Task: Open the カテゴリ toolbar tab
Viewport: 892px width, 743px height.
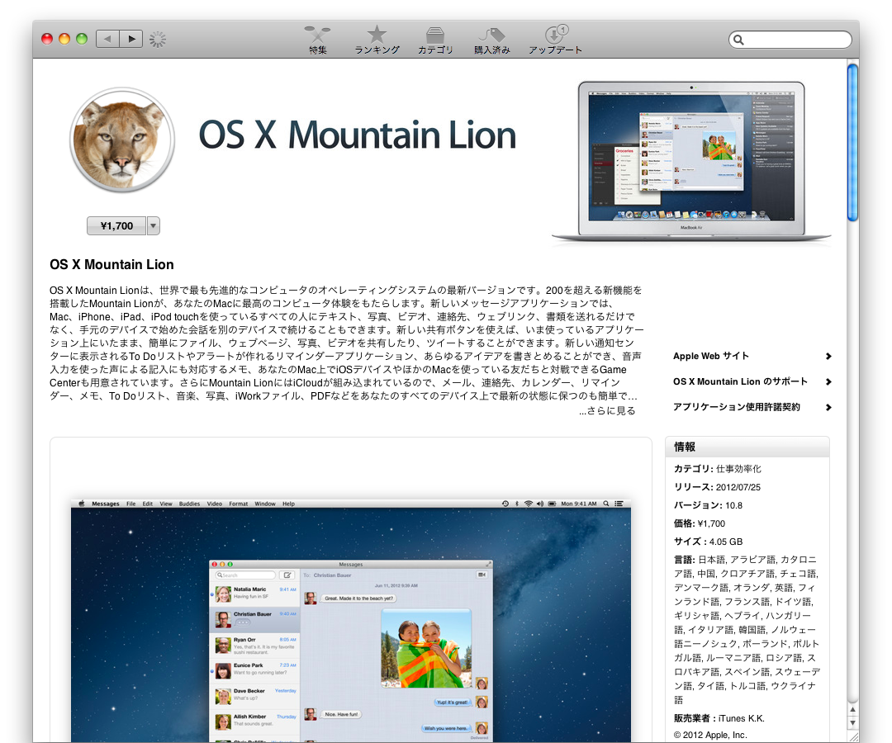Action: 435,40
